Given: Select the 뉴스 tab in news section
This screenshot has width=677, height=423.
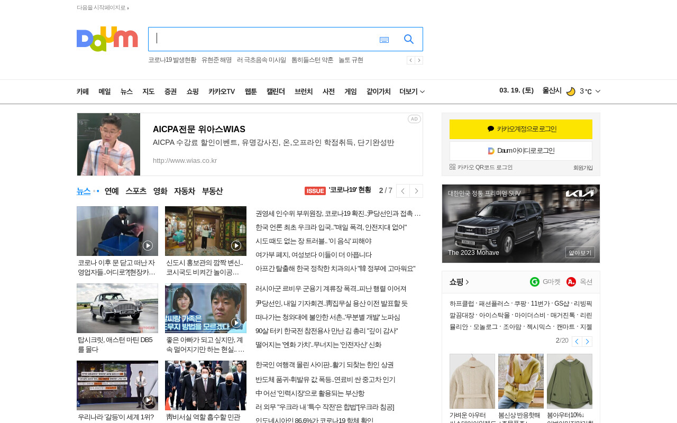Looking at the screenshot, I should point(84,191).
